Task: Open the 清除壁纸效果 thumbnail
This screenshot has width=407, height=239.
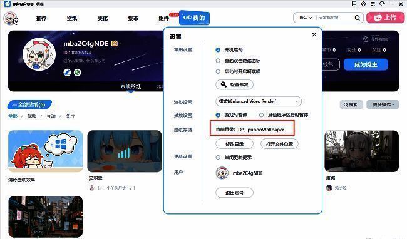Action: 46,151
